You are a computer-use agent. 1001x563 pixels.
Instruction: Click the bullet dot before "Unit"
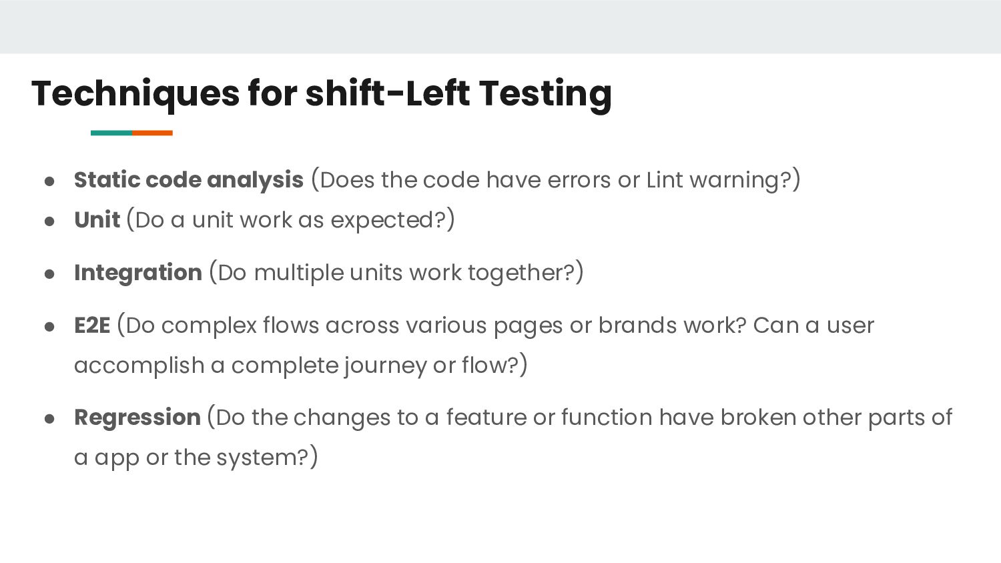point(49,221)
